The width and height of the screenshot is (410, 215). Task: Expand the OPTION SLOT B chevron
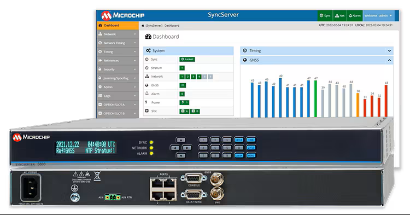click(x=134, y=113)
